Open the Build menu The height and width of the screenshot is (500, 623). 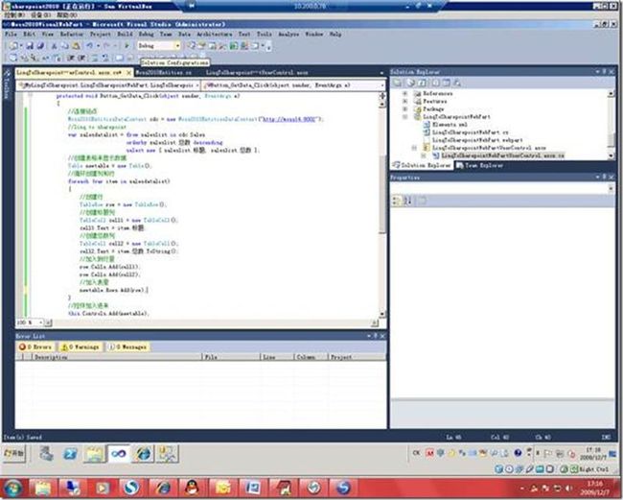125,35
